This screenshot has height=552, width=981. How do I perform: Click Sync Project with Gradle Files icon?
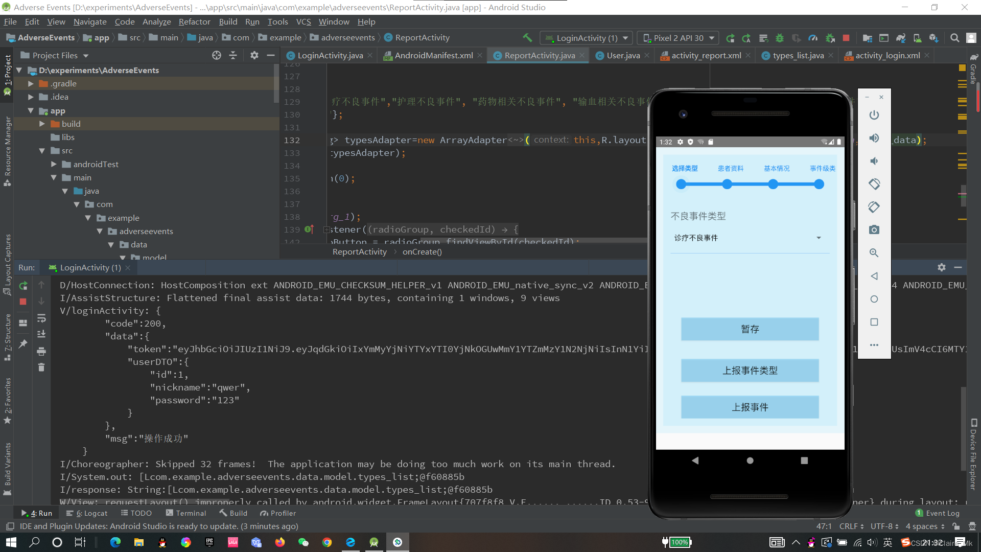click(901, 38)
